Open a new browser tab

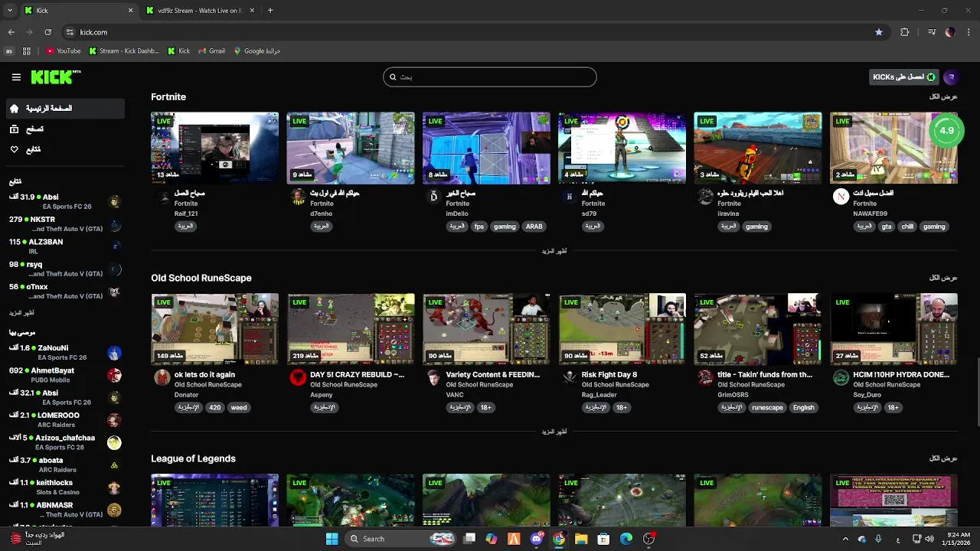270,11
